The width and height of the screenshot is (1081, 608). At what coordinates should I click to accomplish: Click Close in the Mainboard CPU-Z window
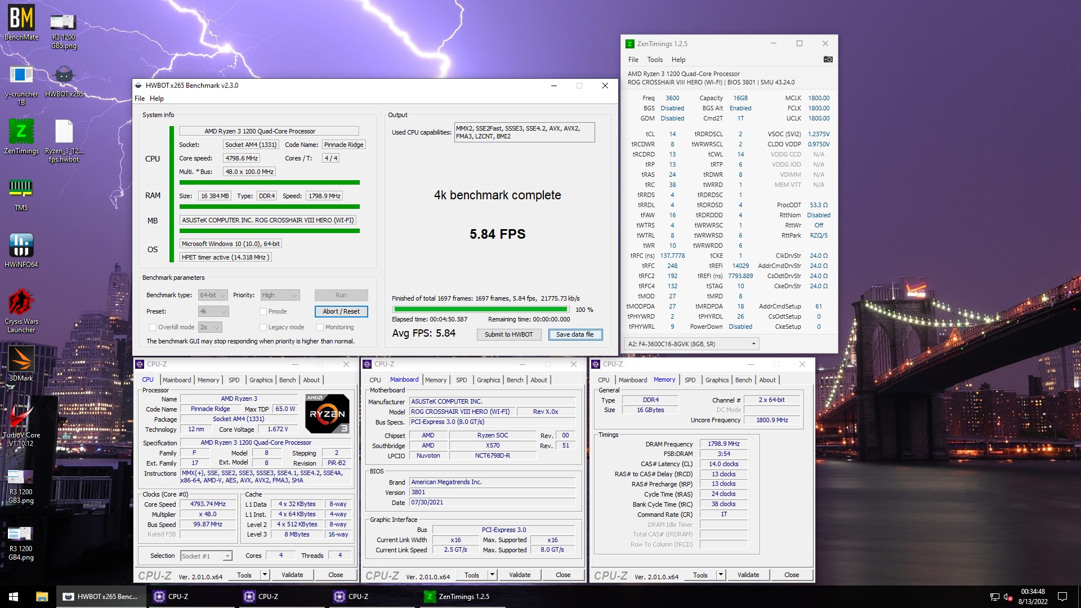pyautogui.click(x=563, y=575)
